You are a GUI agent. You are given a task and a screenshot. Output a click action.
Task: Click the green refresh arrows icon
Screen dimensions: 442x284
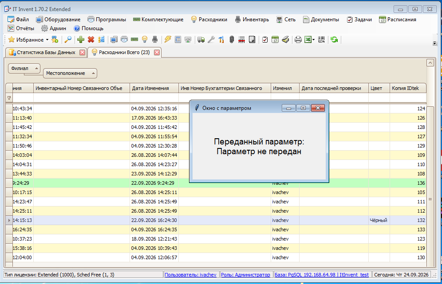coord(334,40)
